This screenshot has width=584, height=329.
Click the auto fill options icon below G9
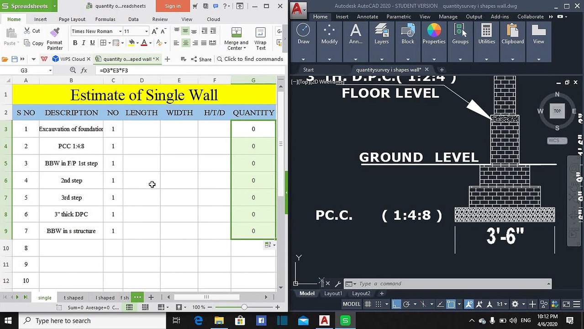[270, 245]
